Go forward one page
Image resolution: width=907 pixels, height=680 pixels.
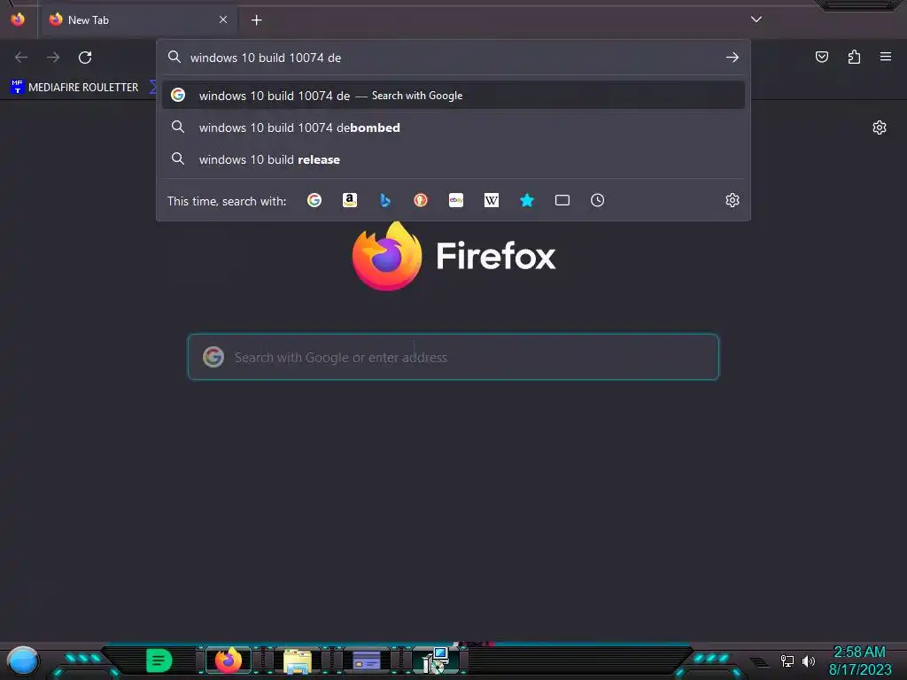[x=53, y=58]
